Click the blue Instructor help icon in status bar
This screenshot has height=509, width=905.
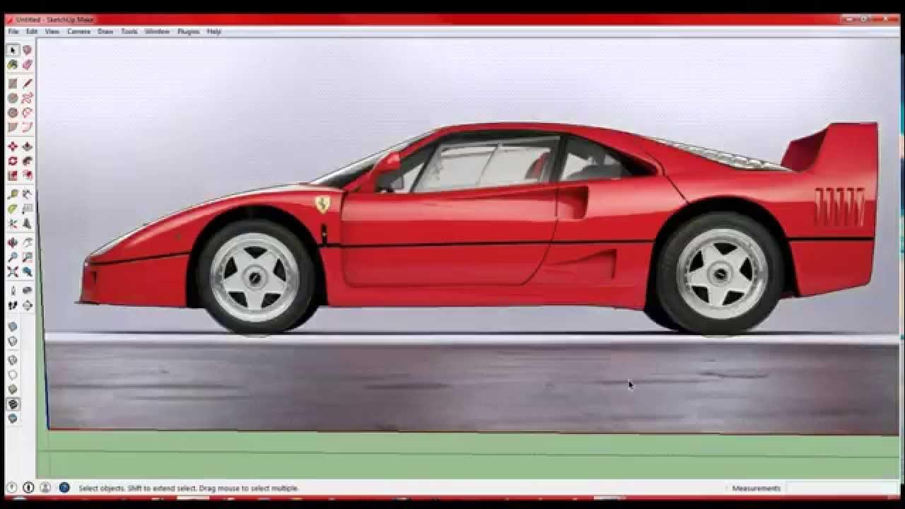pos(64,488)
